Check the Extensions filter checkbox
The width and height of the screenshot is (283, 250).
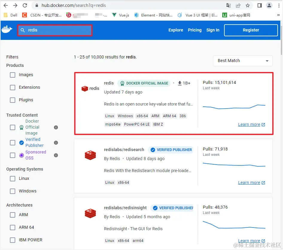click(x=13, y=87)
